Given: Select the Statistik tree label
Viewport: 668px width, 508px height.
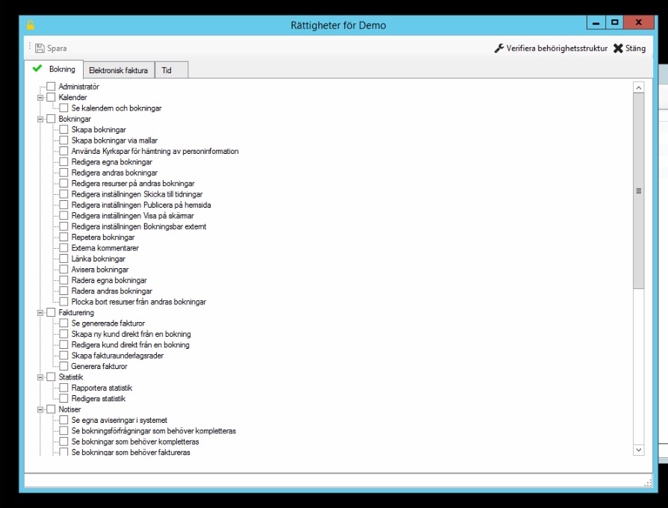Looking at the screenshot, I should (x=71, y=377).
